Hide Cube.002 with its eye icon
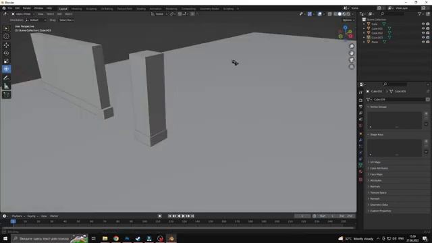 [x=423, y=33]
